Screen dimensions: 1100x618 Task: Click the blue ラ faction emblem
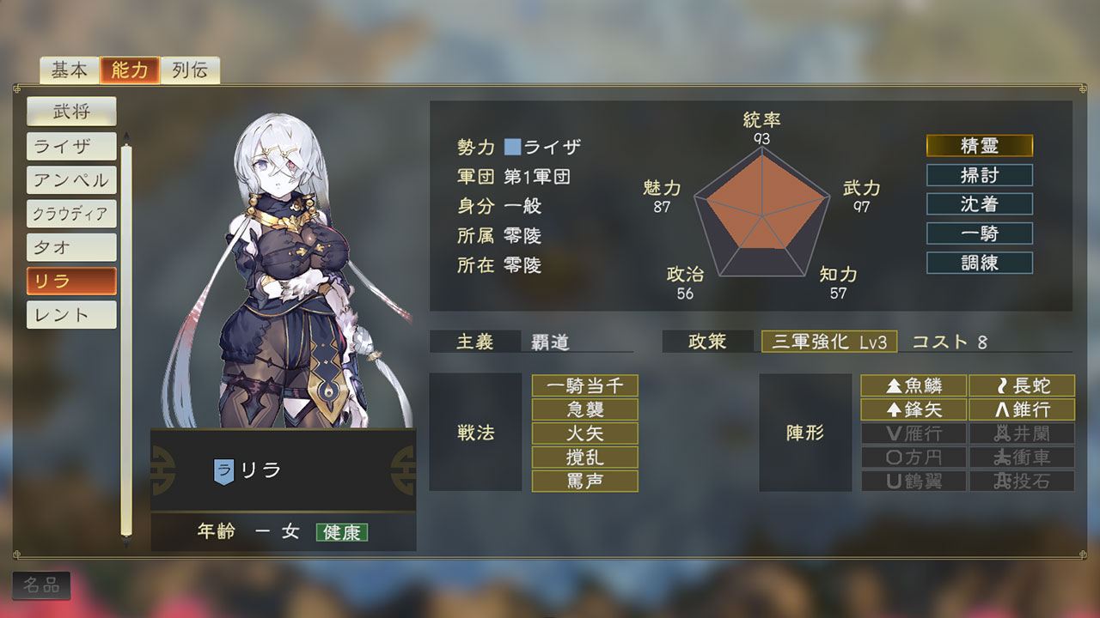223,471
